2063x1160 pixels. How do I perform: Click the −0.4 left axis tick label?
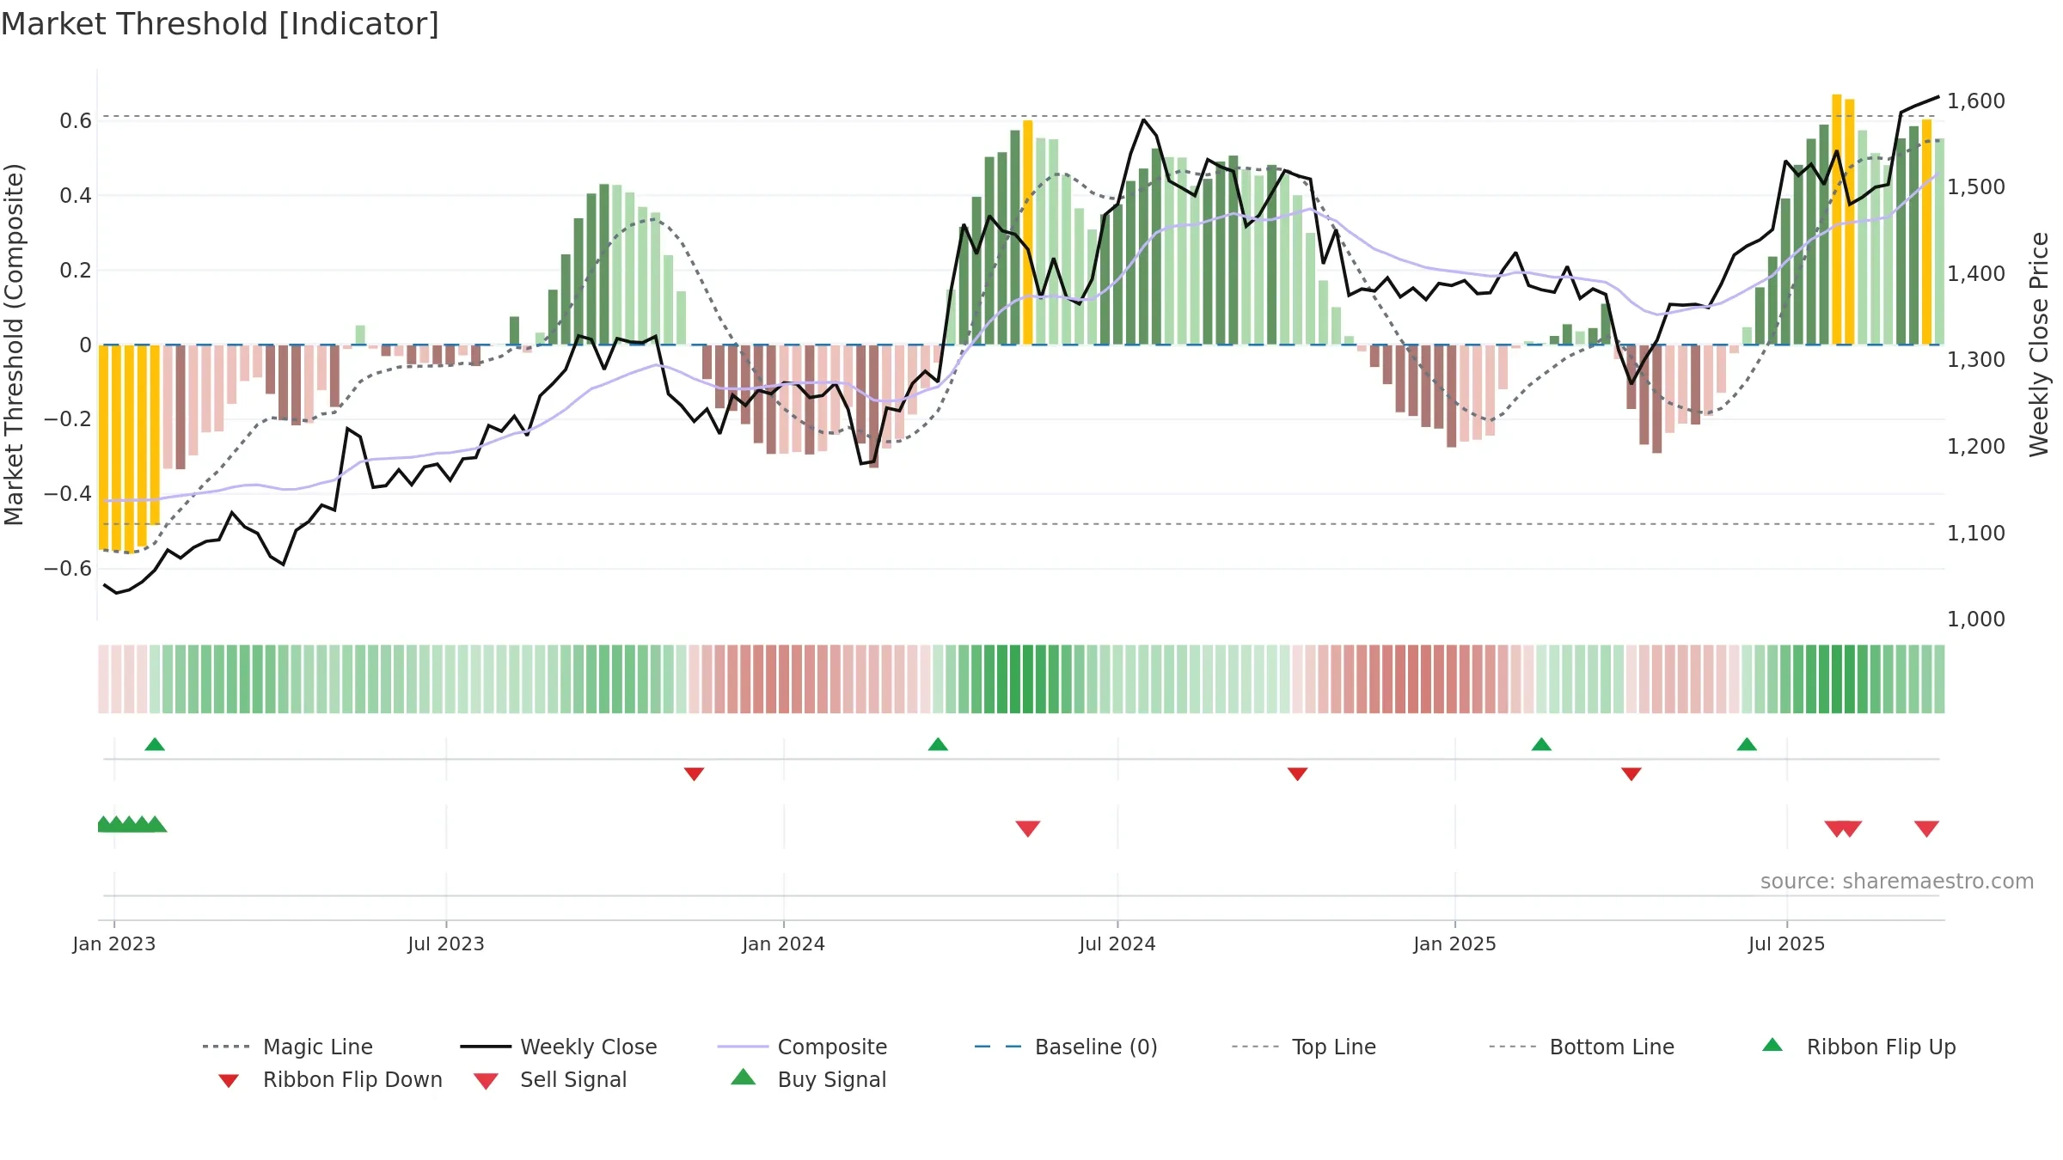point(68,494)
